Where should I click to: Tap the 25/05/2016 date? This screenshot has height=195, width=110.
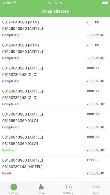click(95, 173)
